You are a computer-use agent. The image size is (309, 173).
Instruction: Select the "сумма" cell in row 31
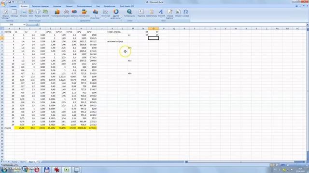click(x=9, y=128)
